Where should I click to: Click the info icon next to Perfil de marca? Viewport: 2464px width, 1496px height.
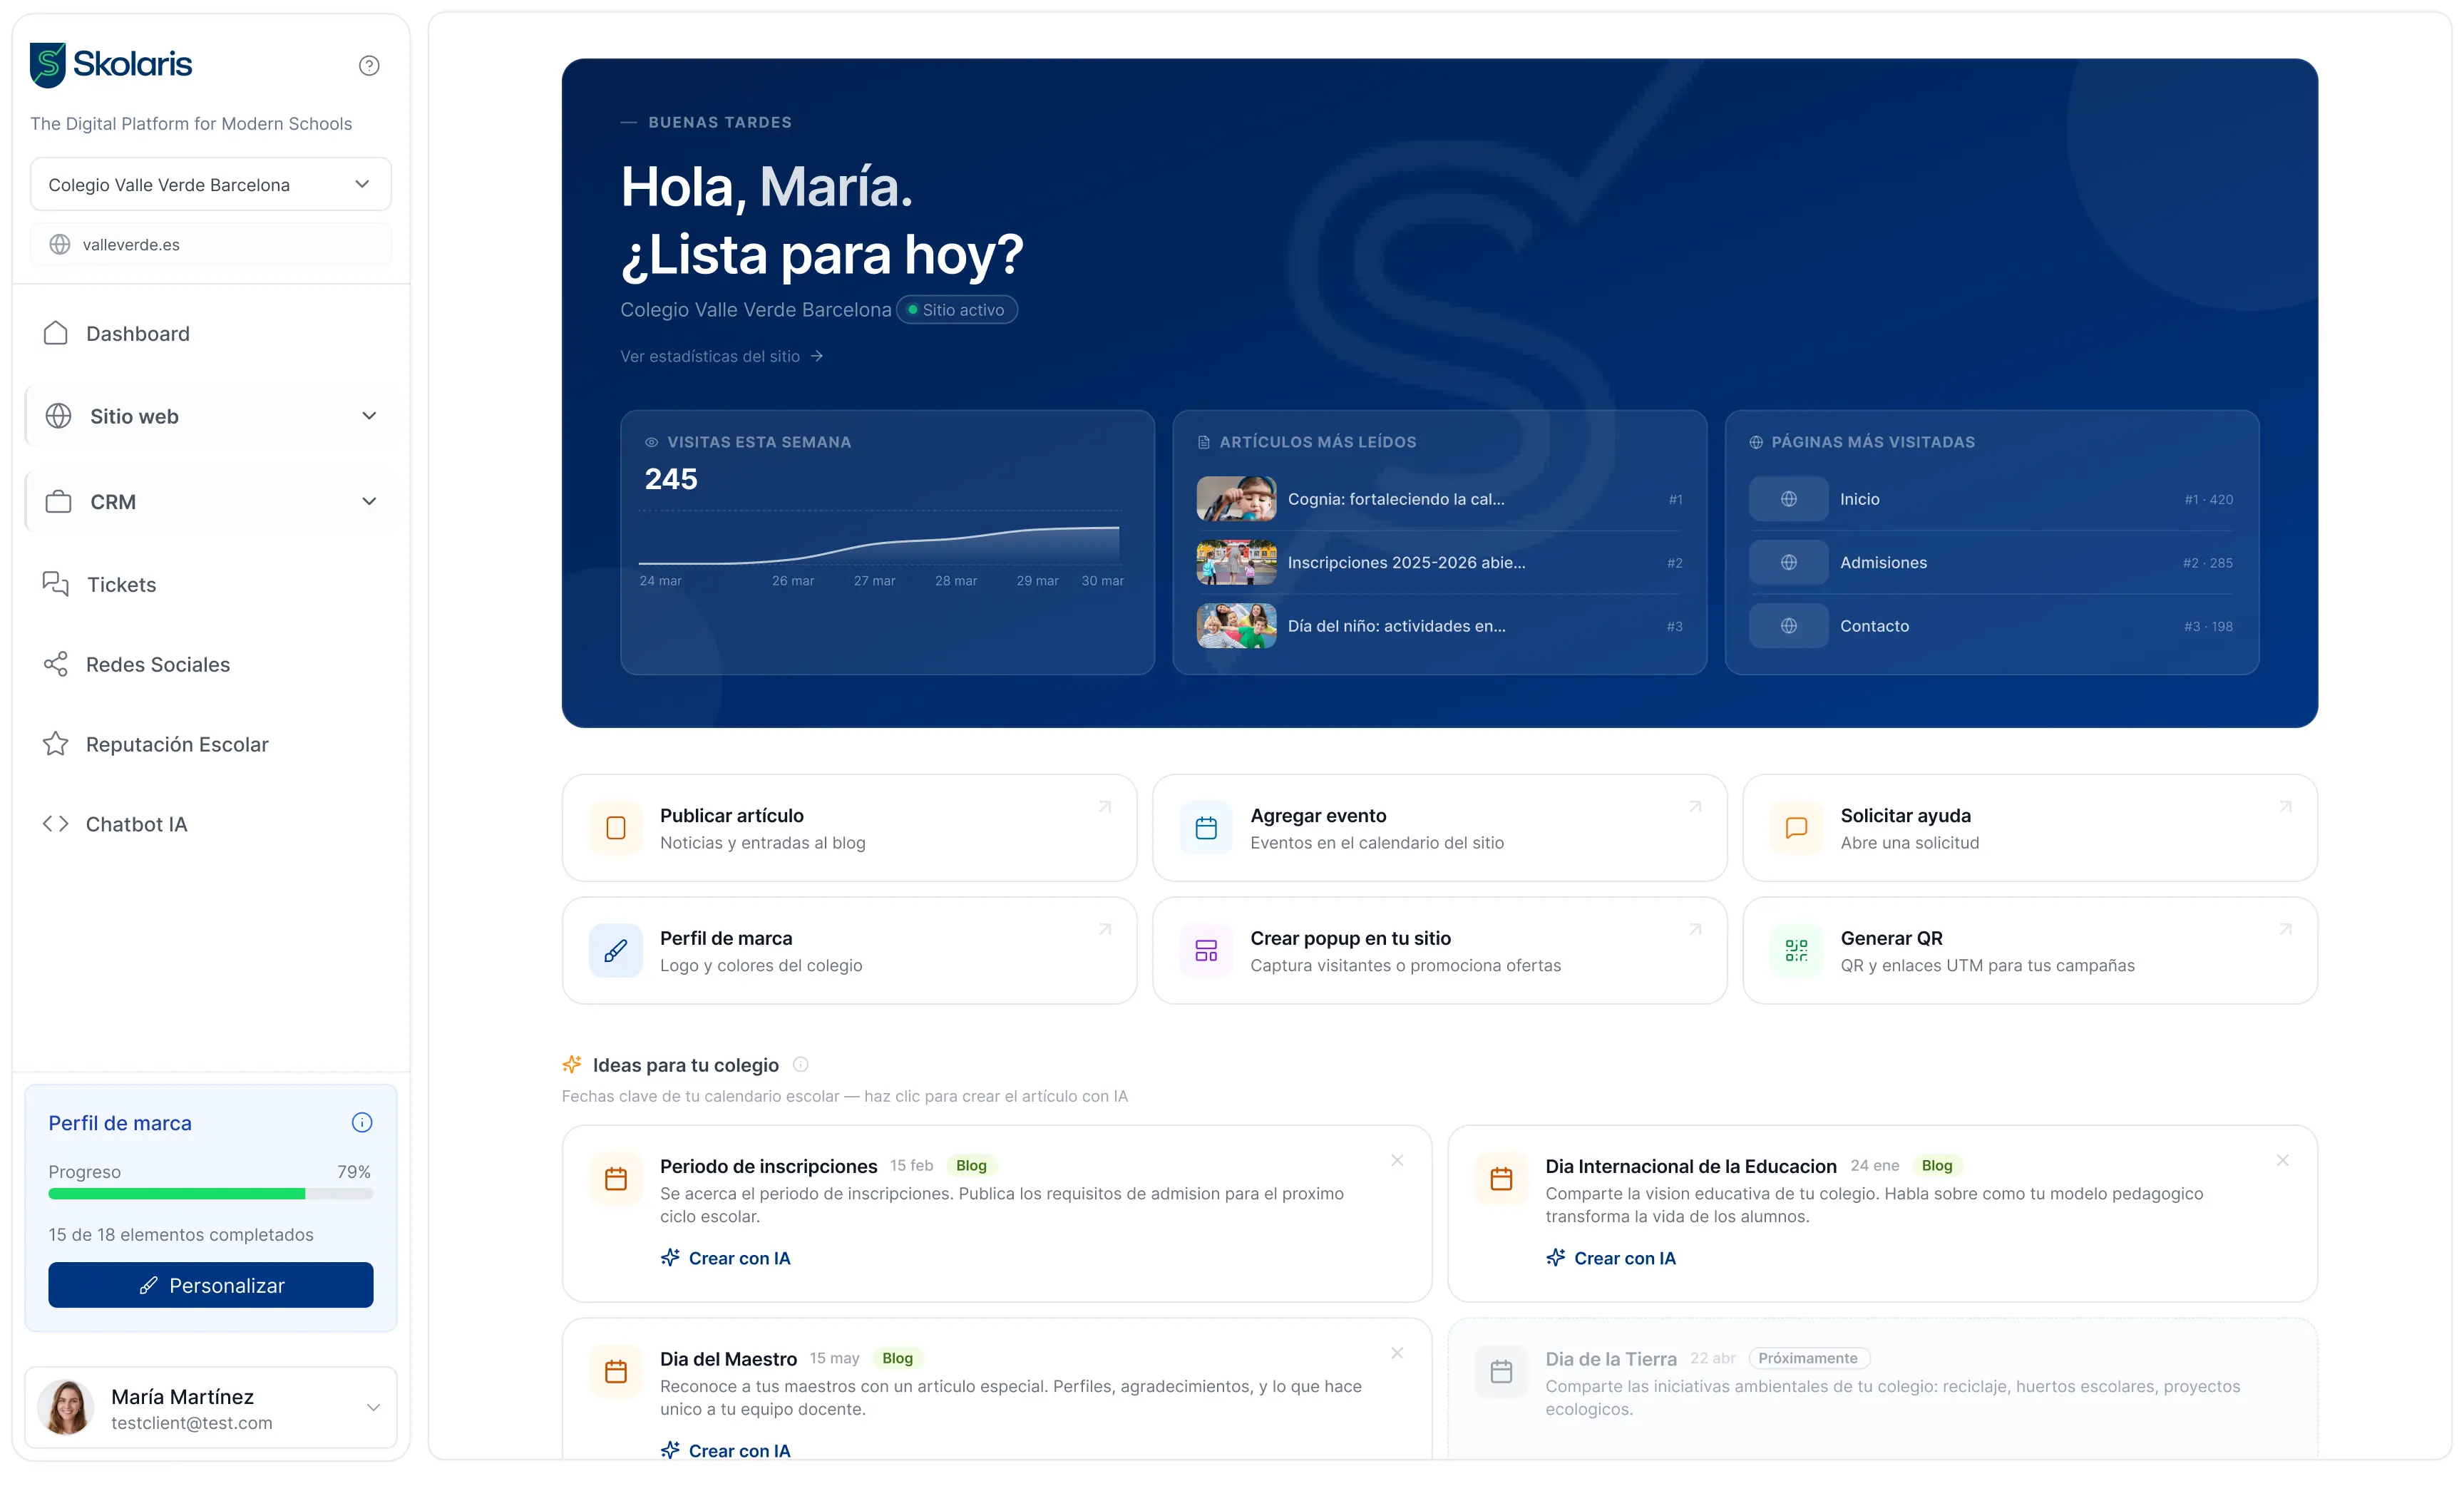click(362, 1122)
